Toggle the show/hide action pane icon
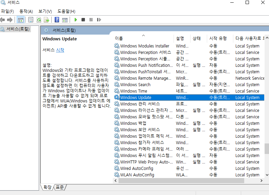This screenshot has height=195, width=269. [65, 20]
